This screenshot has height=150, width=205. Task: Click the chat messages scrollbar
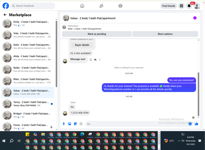click(198, 94)
